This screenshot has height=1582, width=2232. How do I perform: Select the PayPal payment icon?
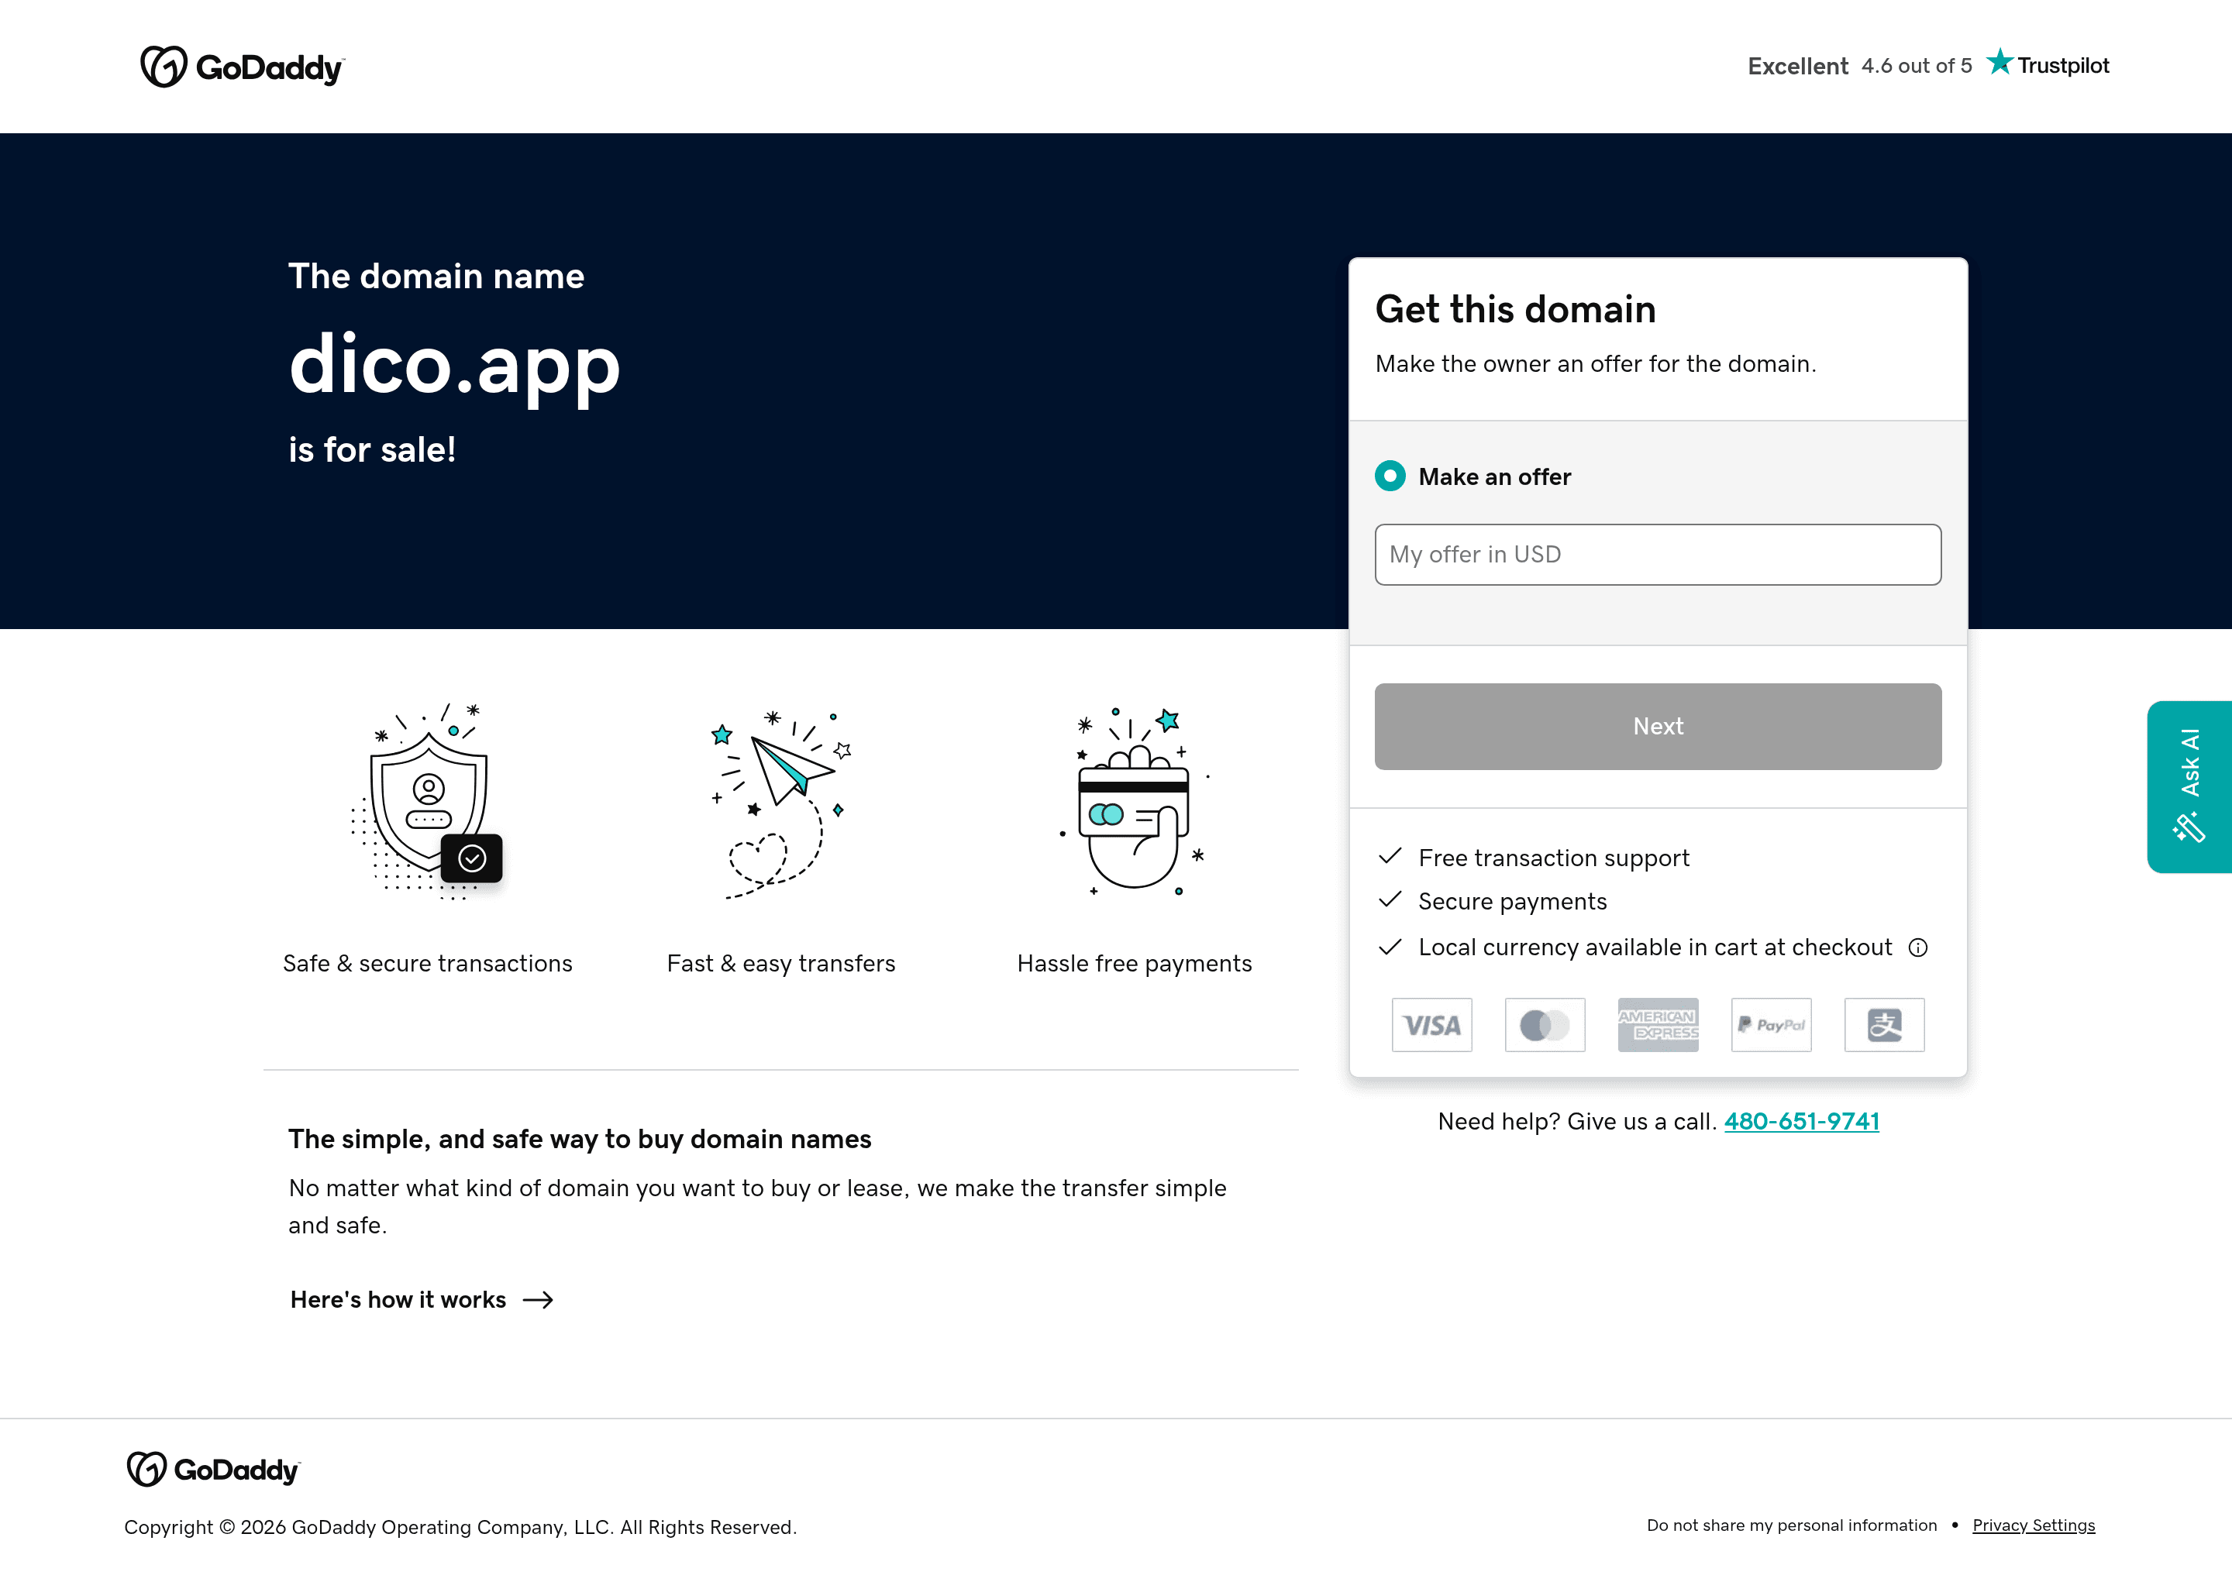1770,1025
